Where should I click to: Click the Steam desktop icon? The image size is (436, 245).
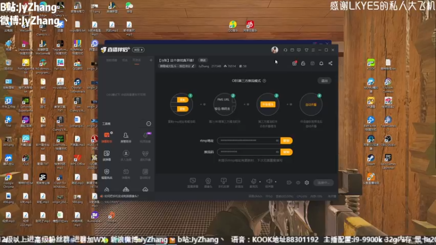[x=371, y=160]
